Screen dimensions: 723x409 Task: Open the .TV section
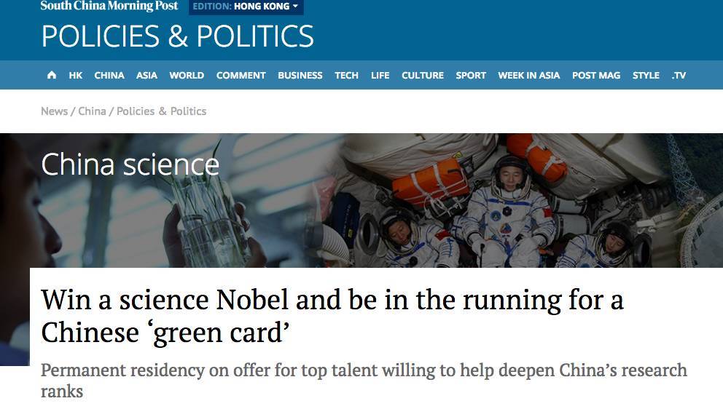[679, 75]
